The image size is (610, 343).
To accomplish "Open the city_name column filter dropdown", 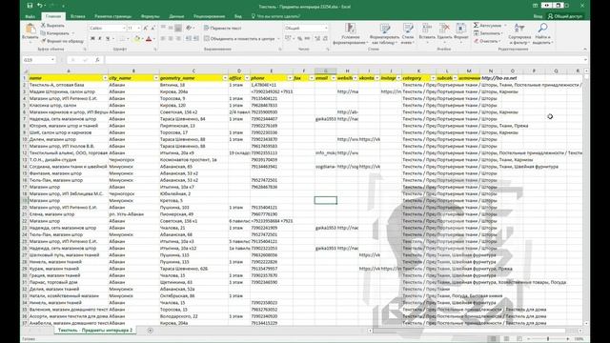I will 156,78.
